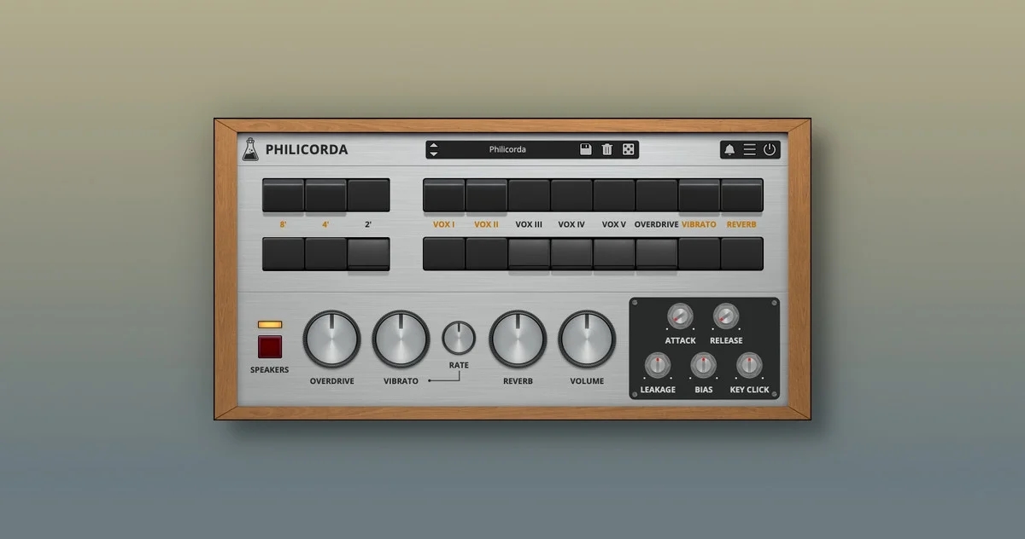1025x539 pixels.
Task: Click the lower key beneath OVERDRIVE label
Action: pyautogui.click(x=657, y=254)
